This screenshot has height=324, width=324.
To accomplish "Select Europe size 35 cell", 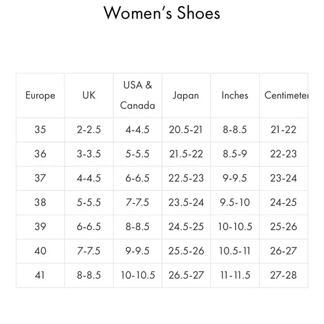I will coord(40,130).
